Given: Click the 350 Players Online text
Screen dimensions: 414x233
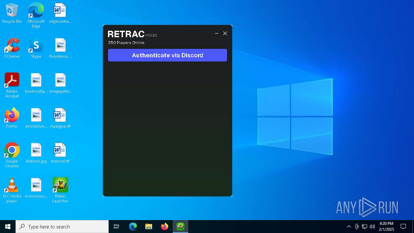Looking at the screenshot, I should [x=126, y=43].
